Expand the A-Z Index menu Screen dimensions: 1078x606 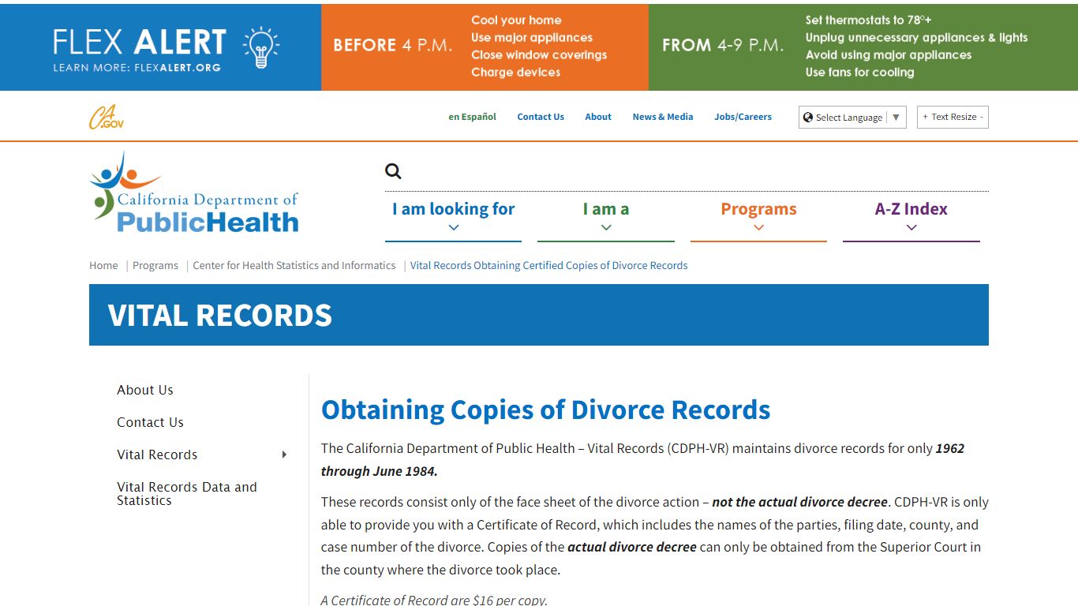tap(911, 218)
